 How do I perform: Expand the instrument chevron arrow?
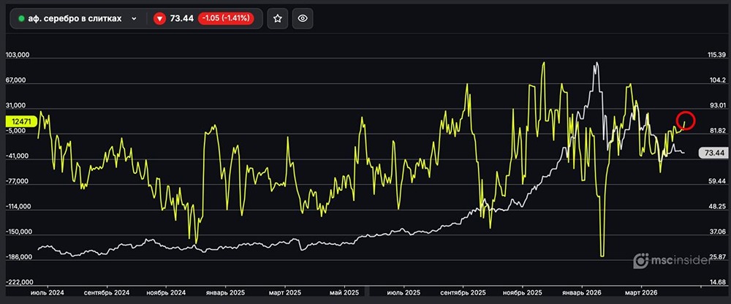coord(134,19)
